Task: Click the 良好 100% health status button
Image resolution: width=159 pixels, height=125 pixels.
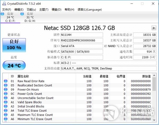Action: pos(14,45)
